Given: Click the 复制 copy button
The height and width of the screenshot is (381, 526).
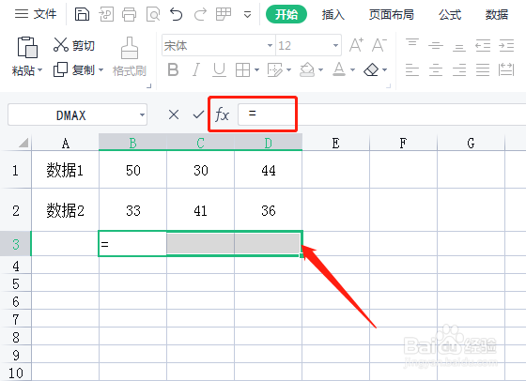Looking at the screenshot, I should [x=74, y=70].
